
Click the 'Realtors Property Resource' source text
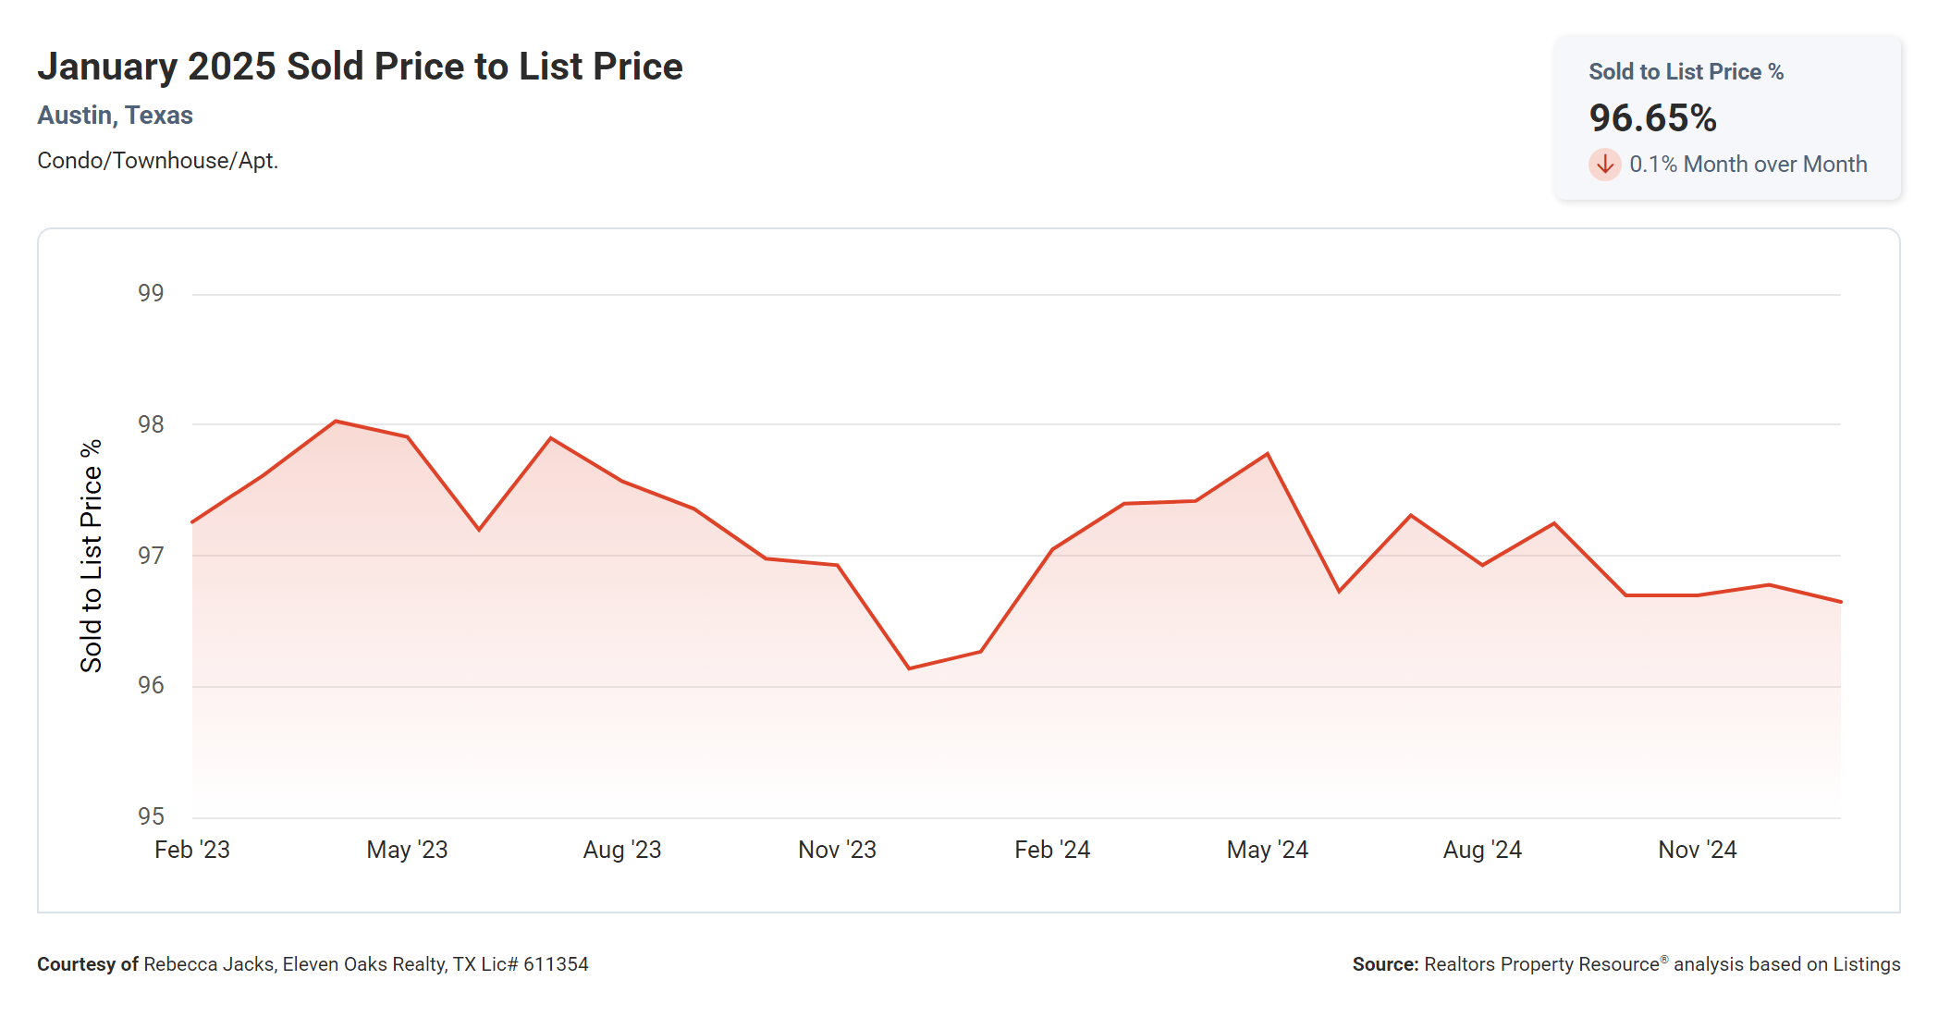(1541, 964)
